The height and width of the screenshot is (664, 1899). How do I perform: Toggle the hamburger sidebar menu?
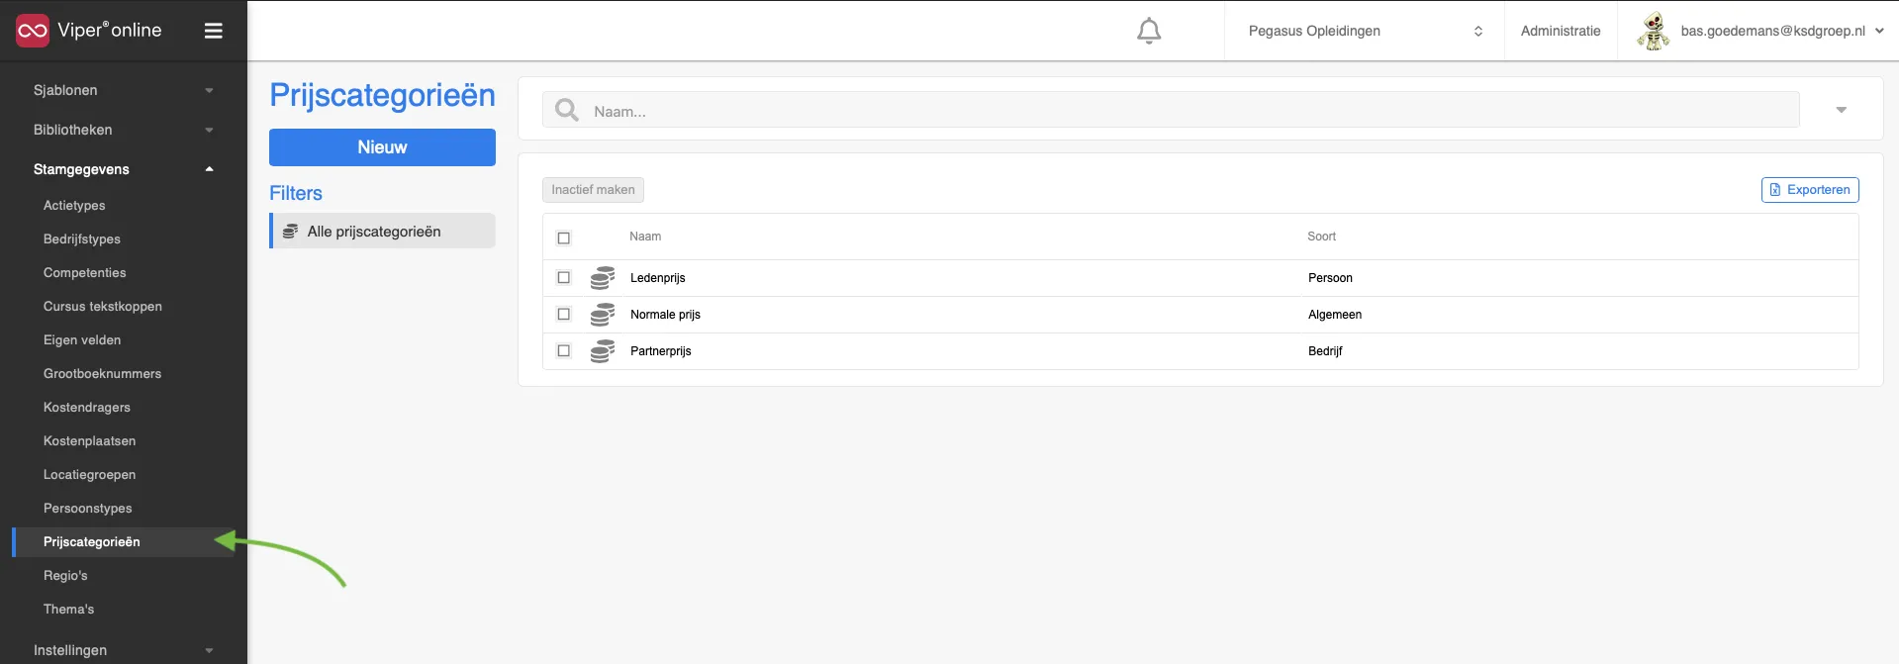coord(213,31)
